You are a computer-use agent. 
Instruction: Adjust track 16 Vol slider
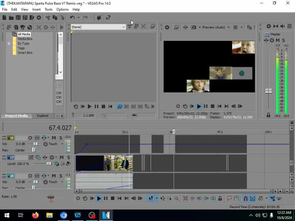click(x=35, y=144)
